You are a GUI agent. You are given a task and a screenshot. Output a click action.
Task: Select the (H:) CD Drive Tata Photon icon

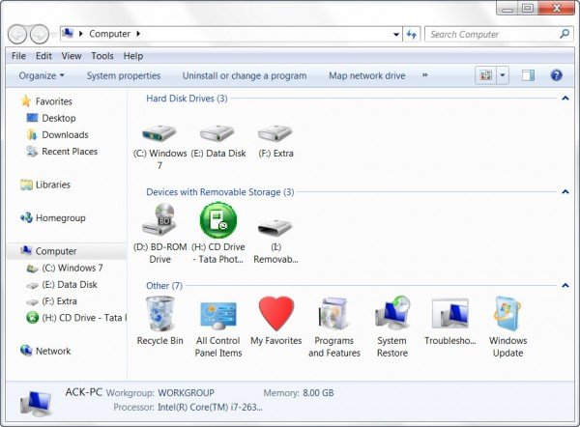click(218, 220)
